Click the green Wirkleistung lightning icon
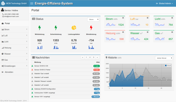This screenshot has height=102, width=176. [x=40, y=28]
